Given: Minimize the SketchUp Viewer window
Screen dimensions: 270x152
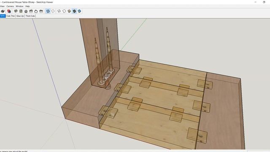Looking at the screenshot, I should [256, 2].
